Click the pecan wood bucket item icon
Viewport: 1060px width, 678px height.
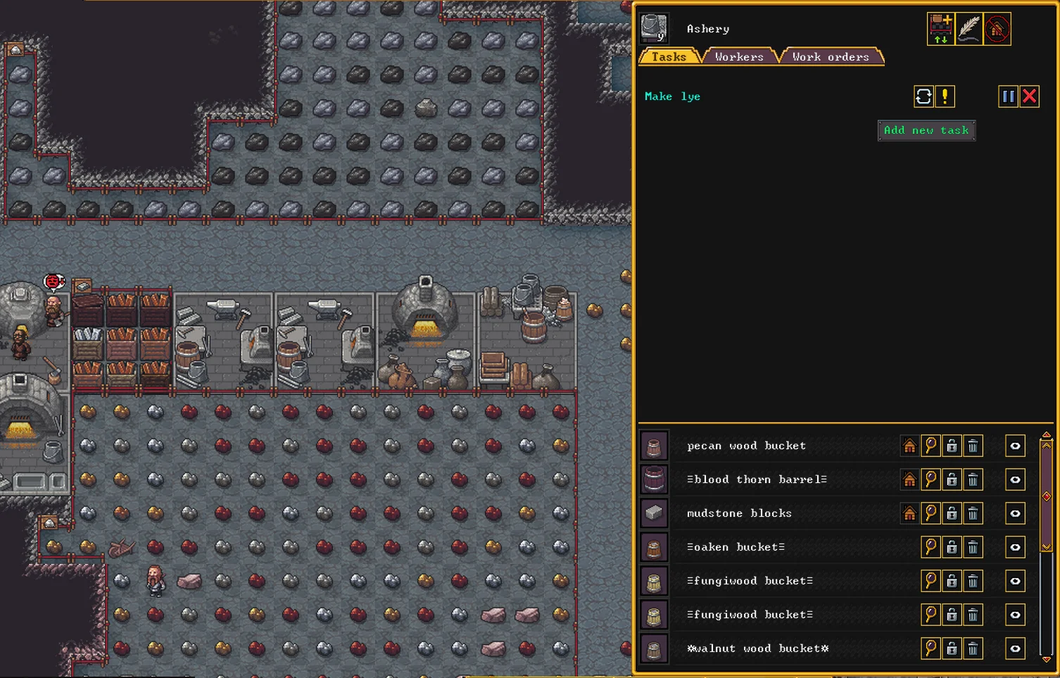click(x=654, y=446)
